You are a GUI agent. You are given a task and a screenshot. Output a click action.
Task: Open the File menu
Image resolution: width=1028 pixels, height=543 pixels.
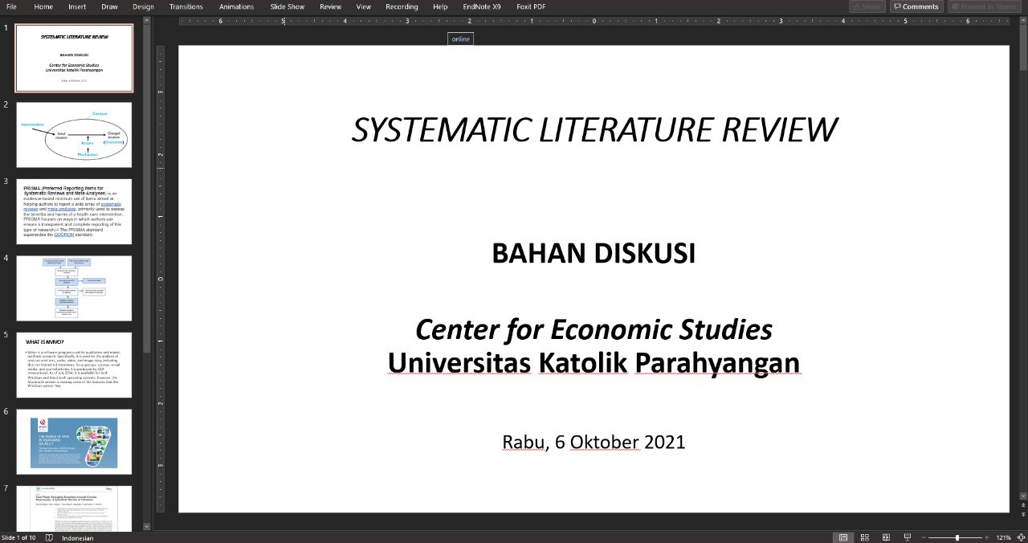11,6
